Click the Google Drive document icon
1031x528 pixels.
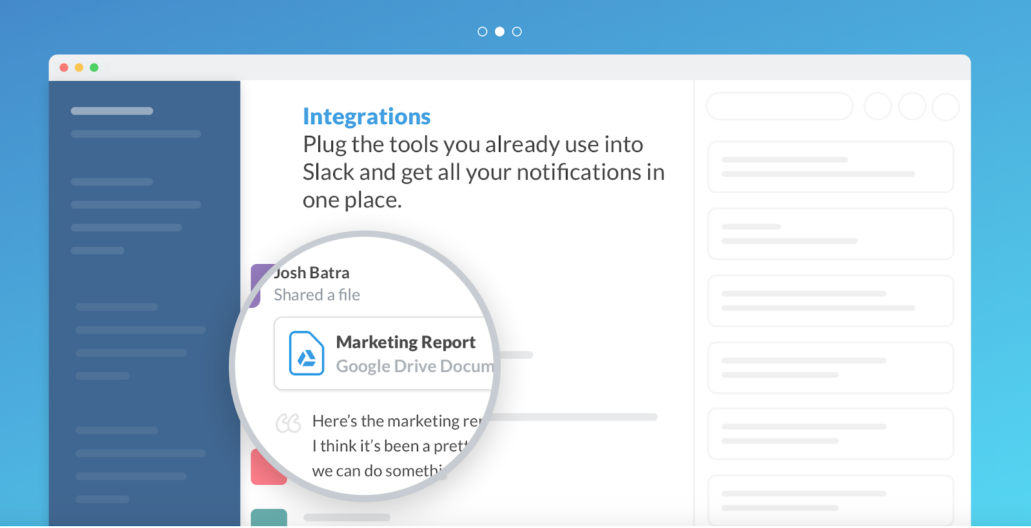pyautogui.click(x=306, y=353)
